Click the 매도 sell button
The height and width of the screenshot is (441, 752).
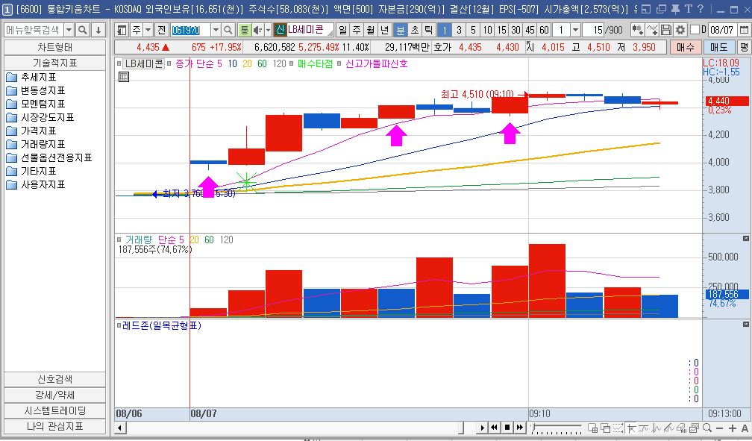718,47
